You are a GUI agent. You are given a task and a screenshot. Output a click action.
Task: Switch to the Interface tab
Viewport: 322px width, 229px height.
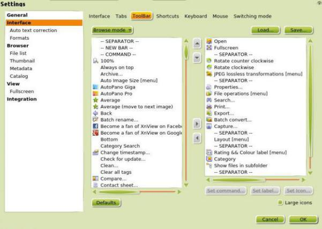(99, 16)
